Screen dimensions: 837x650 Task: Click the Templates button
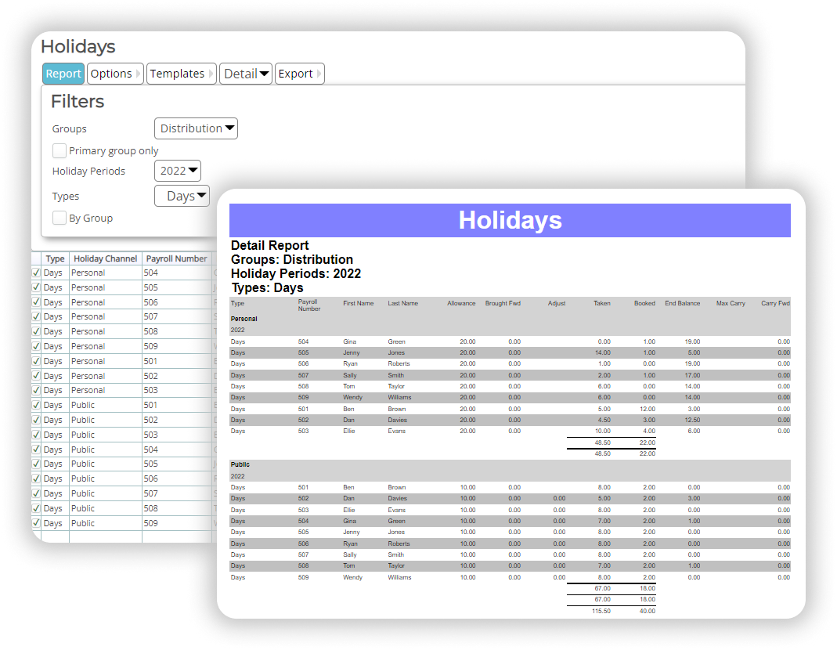(176, 73)
